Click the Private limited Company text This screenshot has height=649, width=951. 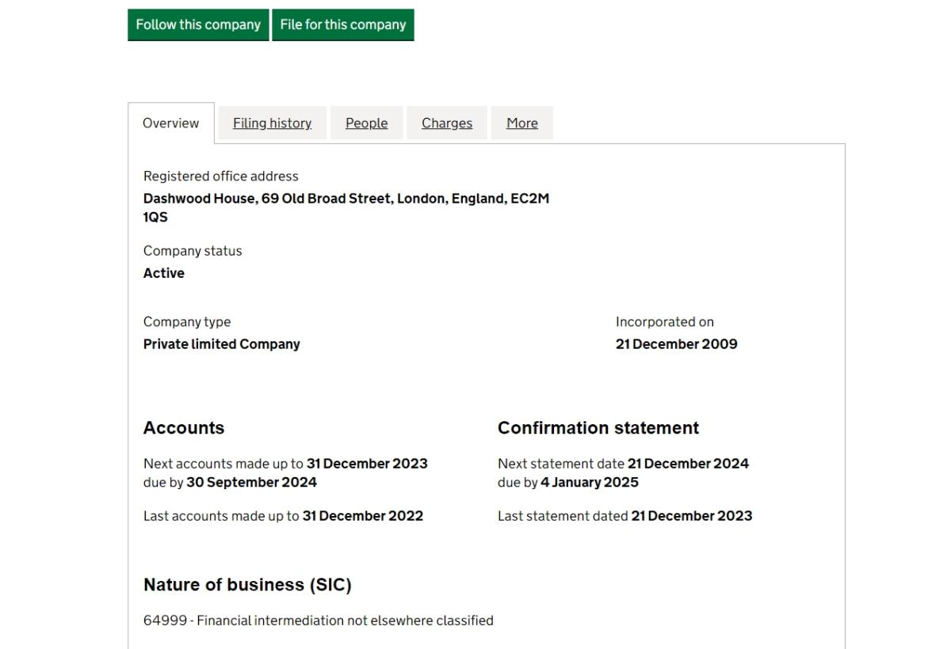point(221,344)
